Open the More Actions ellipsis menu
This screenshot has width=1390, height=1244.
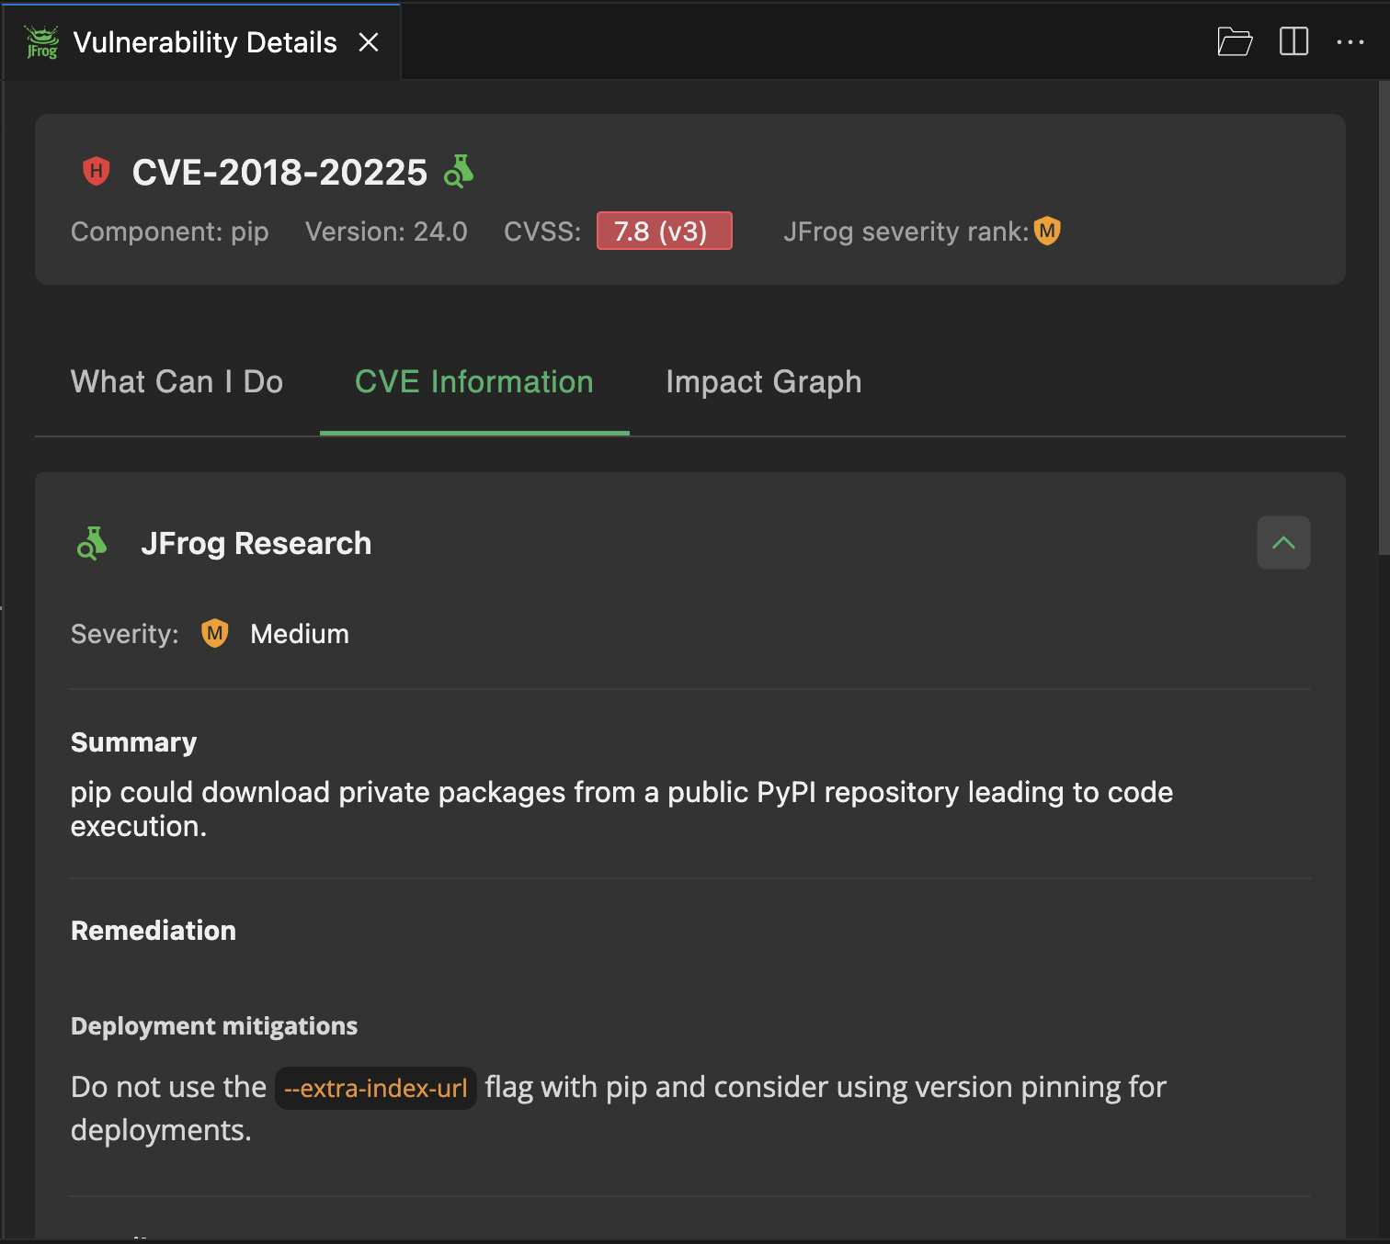1350,41
